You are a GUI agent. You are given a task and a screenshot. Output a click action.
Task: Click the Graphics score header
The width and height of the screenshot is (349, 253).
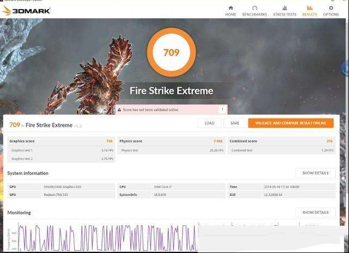pyautogui.click(x=61, y=141)
